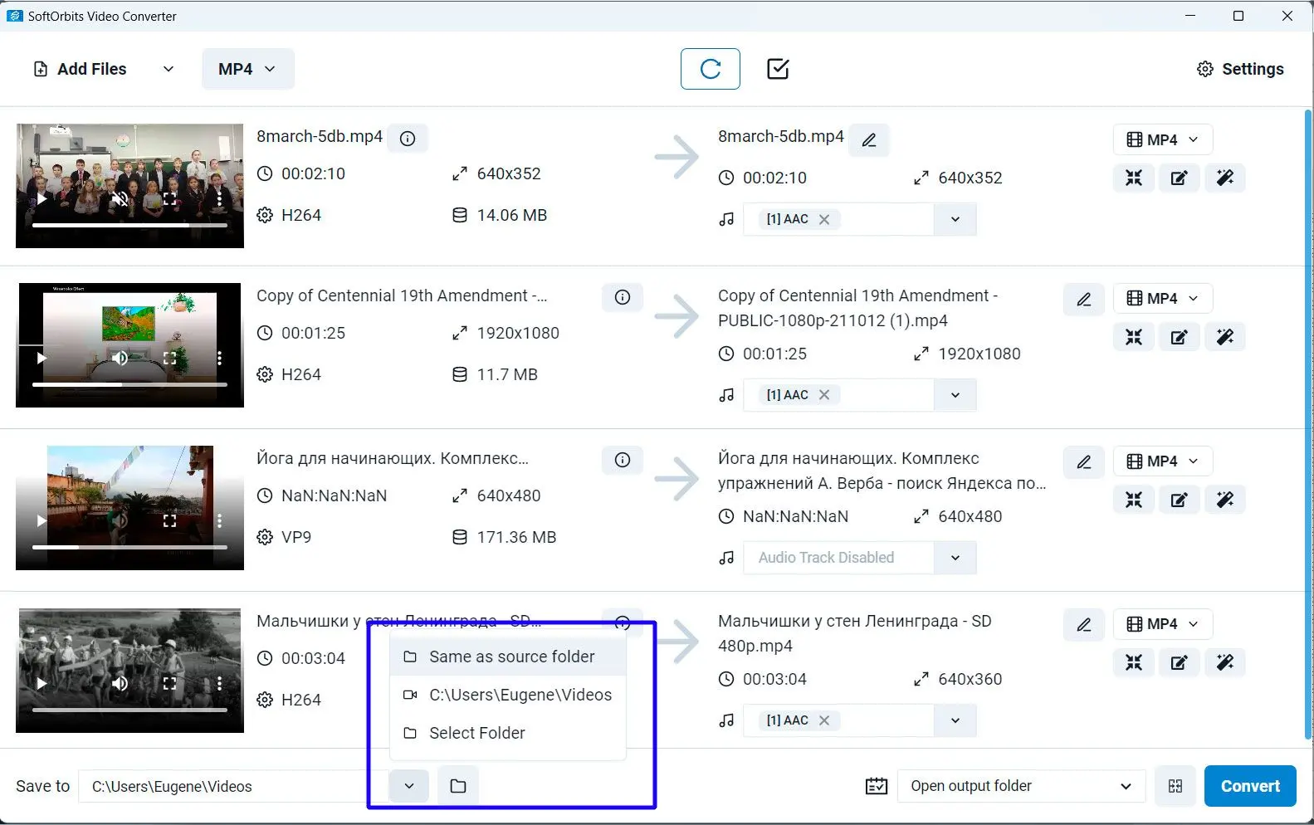
Task: Click the crop icon for 8march-5db.mp4
Action: point(1133,178)
